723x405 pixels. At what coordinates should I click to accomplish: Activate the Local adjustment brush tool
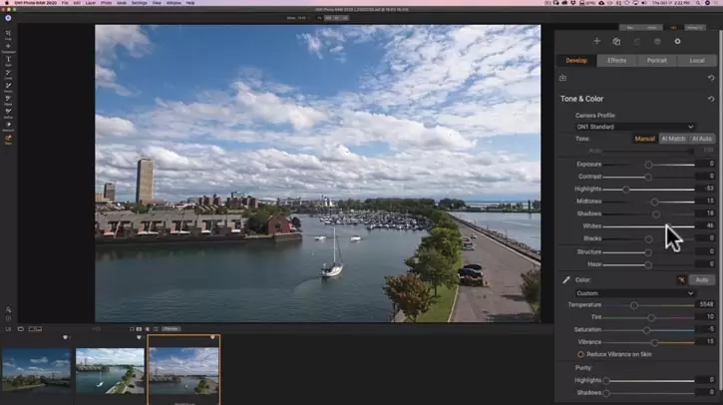click(8, 73)
